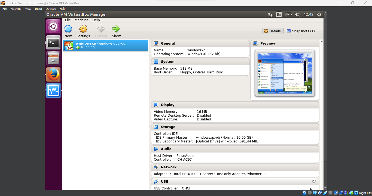The image size is (372, 196).
Task: Click the video capture status bar icon
Action: click(341, 193)
